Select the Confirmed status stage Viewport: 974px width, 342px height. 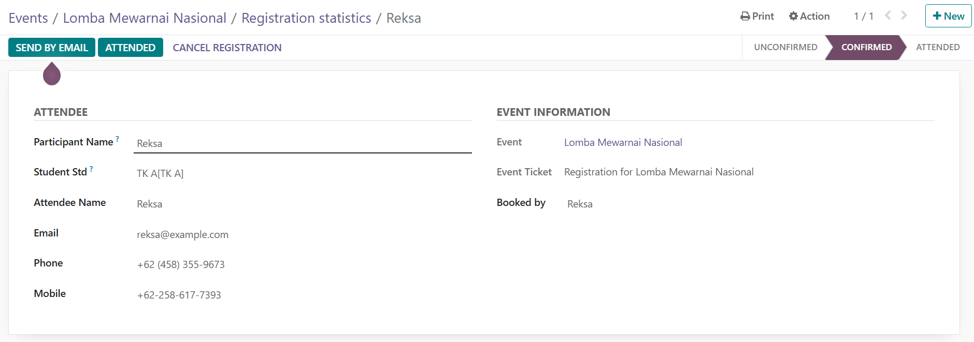point(866,47)
